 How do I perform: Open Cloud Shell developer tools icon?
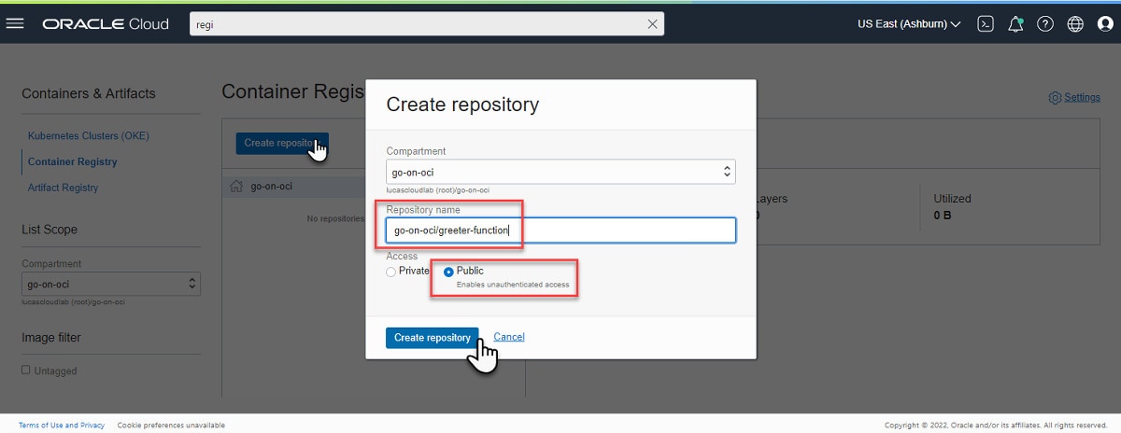coord(985,24)
